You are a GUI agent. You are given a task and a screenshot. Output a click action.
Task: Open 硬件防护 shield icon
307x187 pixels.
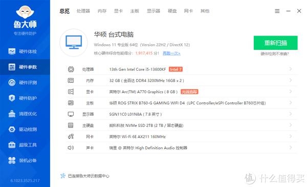12,98
